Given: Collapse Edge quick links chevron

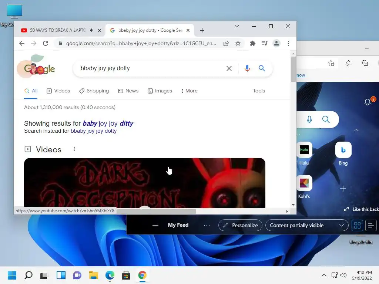Looking at the screenshot, I should pos(356,130).
